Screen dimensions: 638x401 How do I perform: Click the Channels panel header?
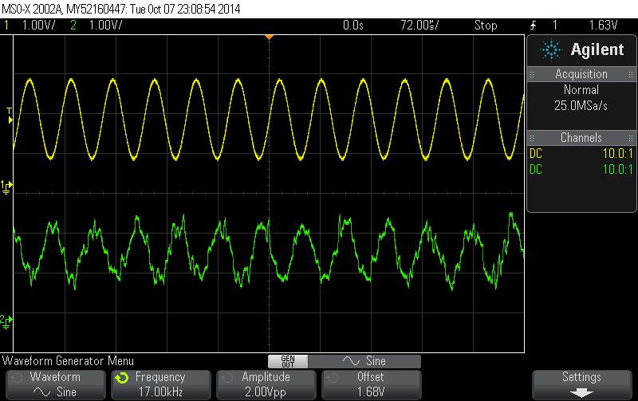(x=582, y=137)
